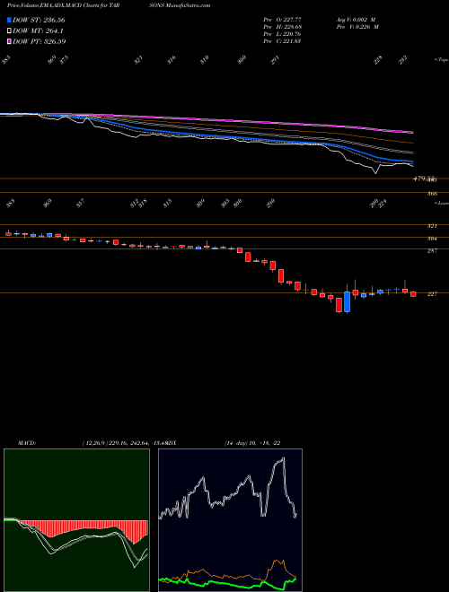The image size is (449, 592).
Task: Click the 'Pre C: 221.83' close value
Action: pyautogui.click(x=282, y=41)
